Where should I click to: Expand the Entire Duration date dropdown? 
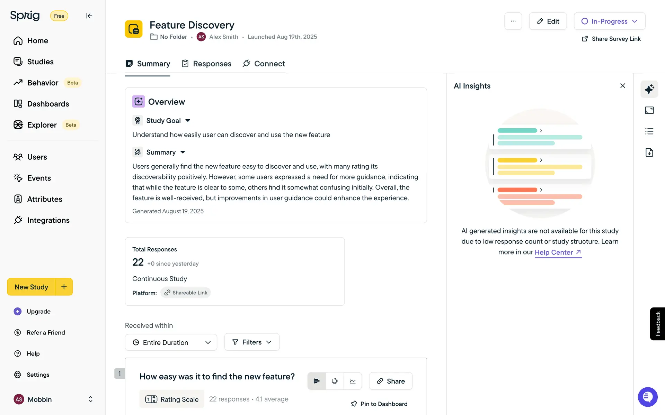[171, 342]
